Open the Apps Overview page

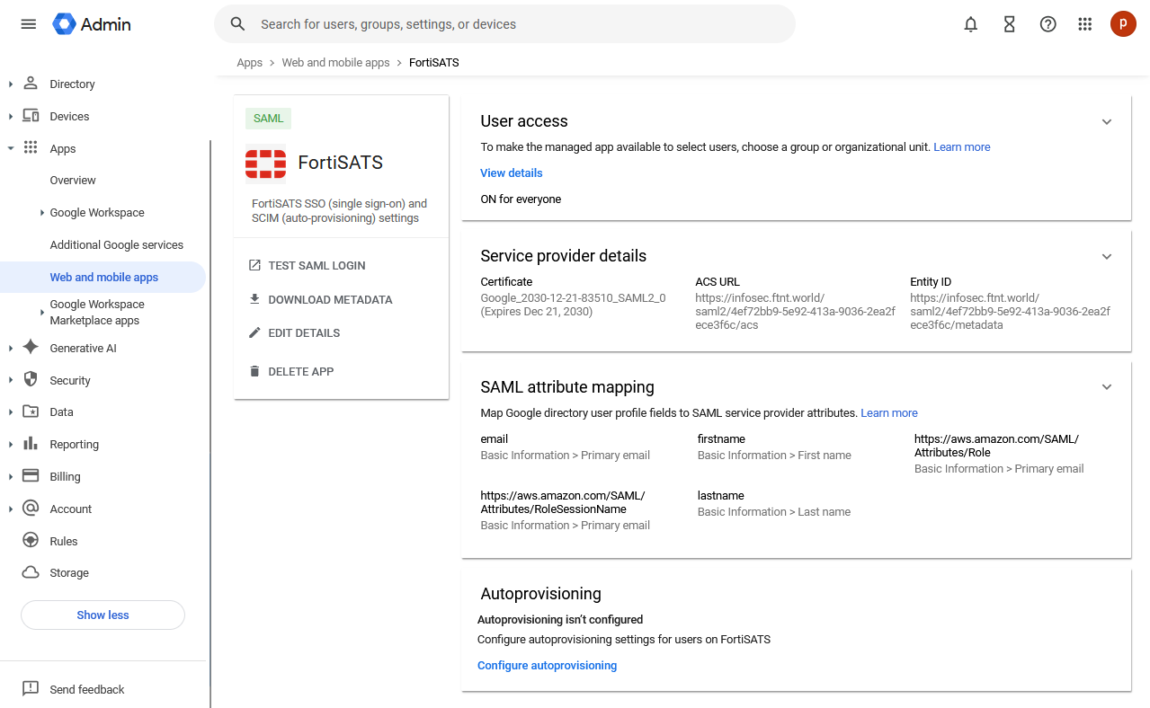point(73,181)
